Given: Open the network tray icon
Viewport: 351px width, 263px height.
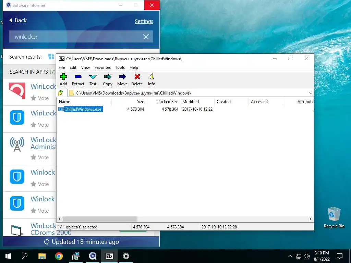Looking at the screenshot, I should (299, 256).
